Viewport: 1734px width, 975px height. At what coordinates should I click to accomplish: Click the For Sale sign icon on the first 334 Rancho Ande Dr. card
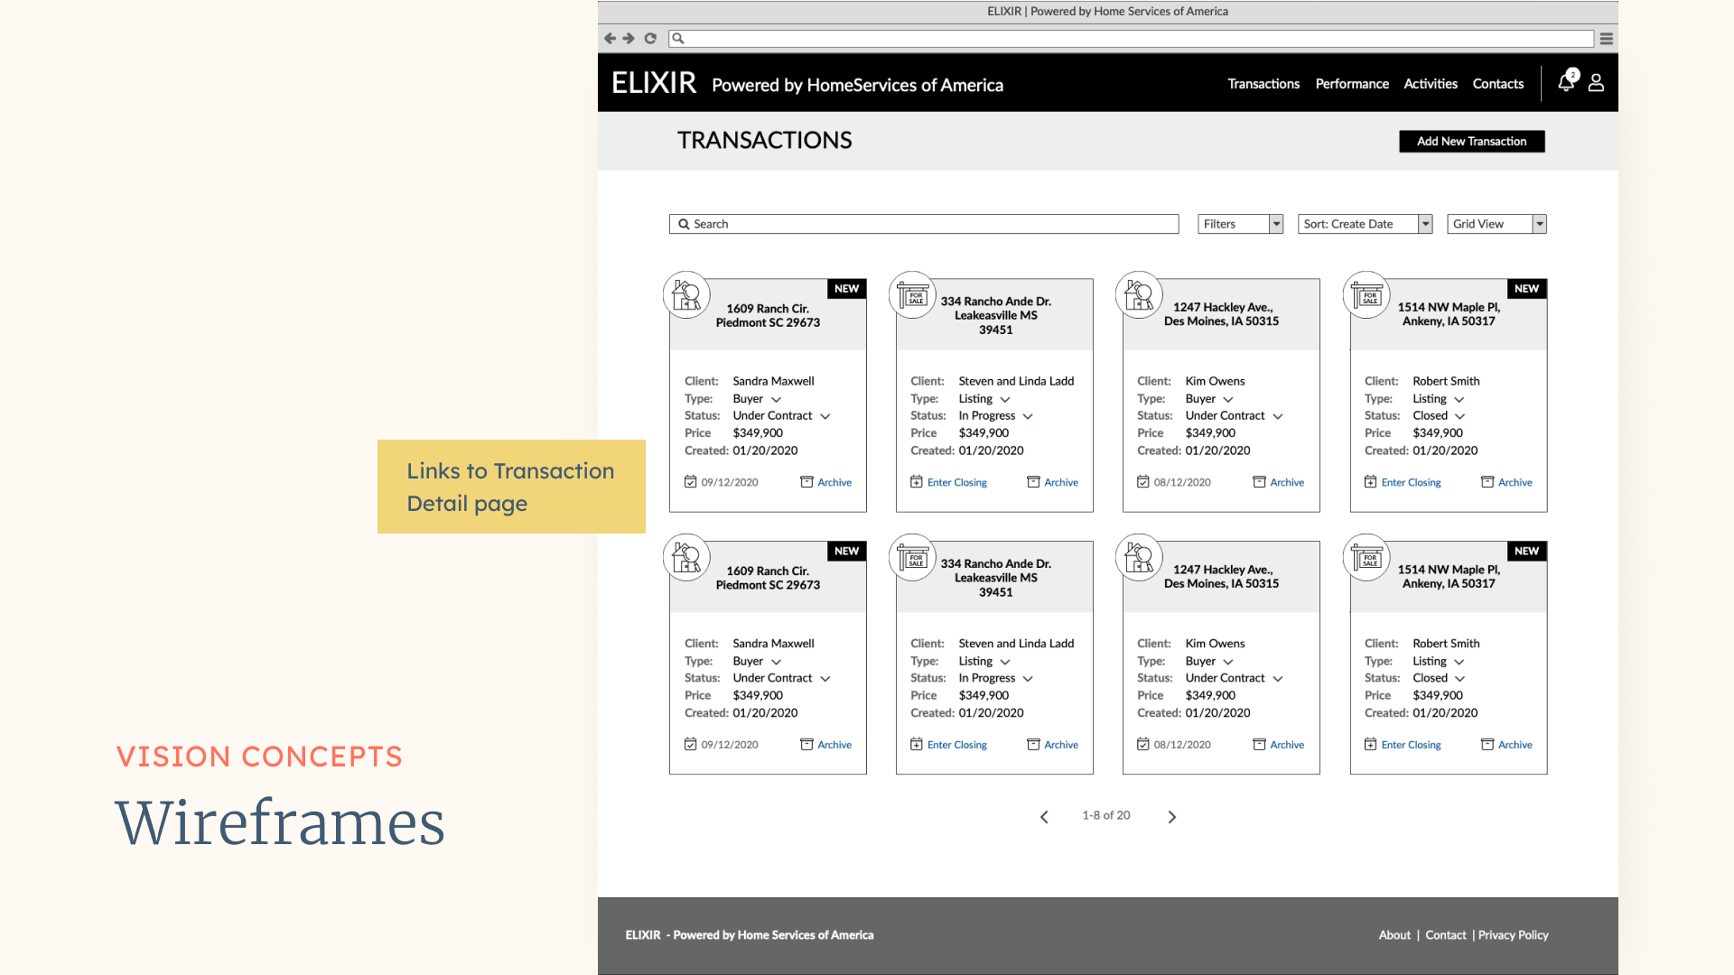click(913, 295)
